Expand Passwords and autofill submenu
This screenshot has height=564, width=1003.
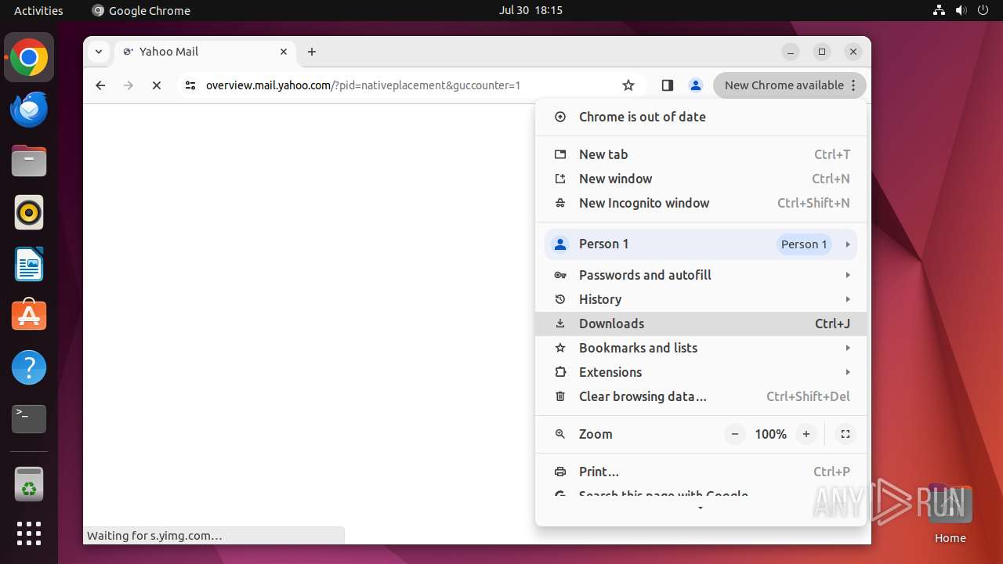tap(701, 275)
